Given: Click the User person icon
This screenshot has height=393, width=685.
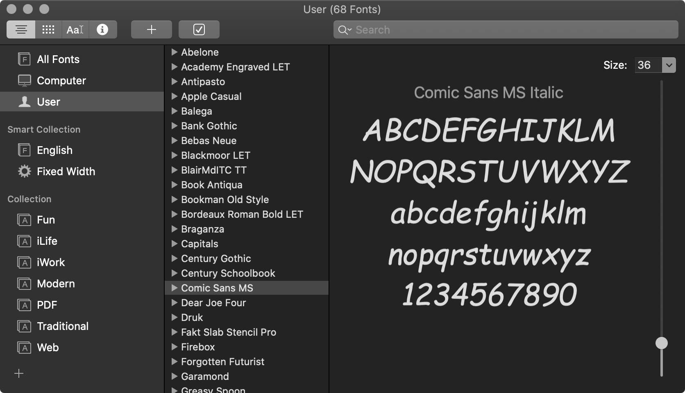Looking at the screenshot, I should tap(25, 102).
